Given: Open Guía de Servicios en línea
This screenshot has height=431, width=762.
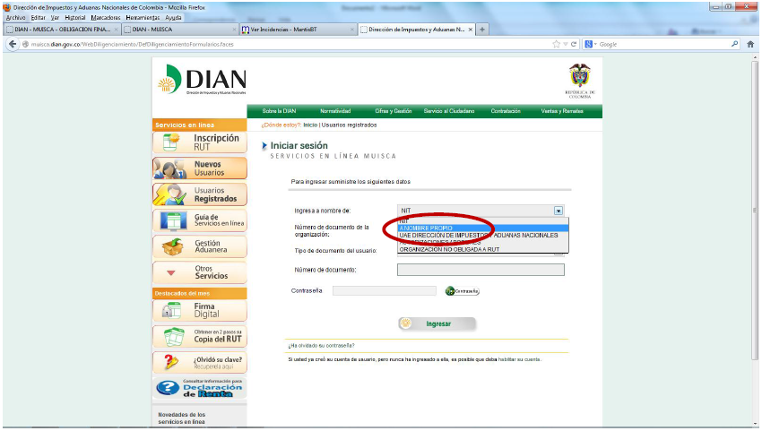Looking at the screenshot, I should 200,220.
